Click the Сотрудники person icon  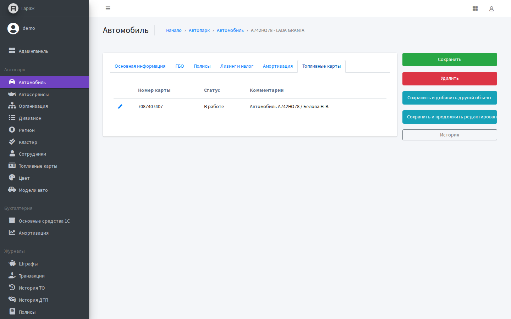pos(12,153)
